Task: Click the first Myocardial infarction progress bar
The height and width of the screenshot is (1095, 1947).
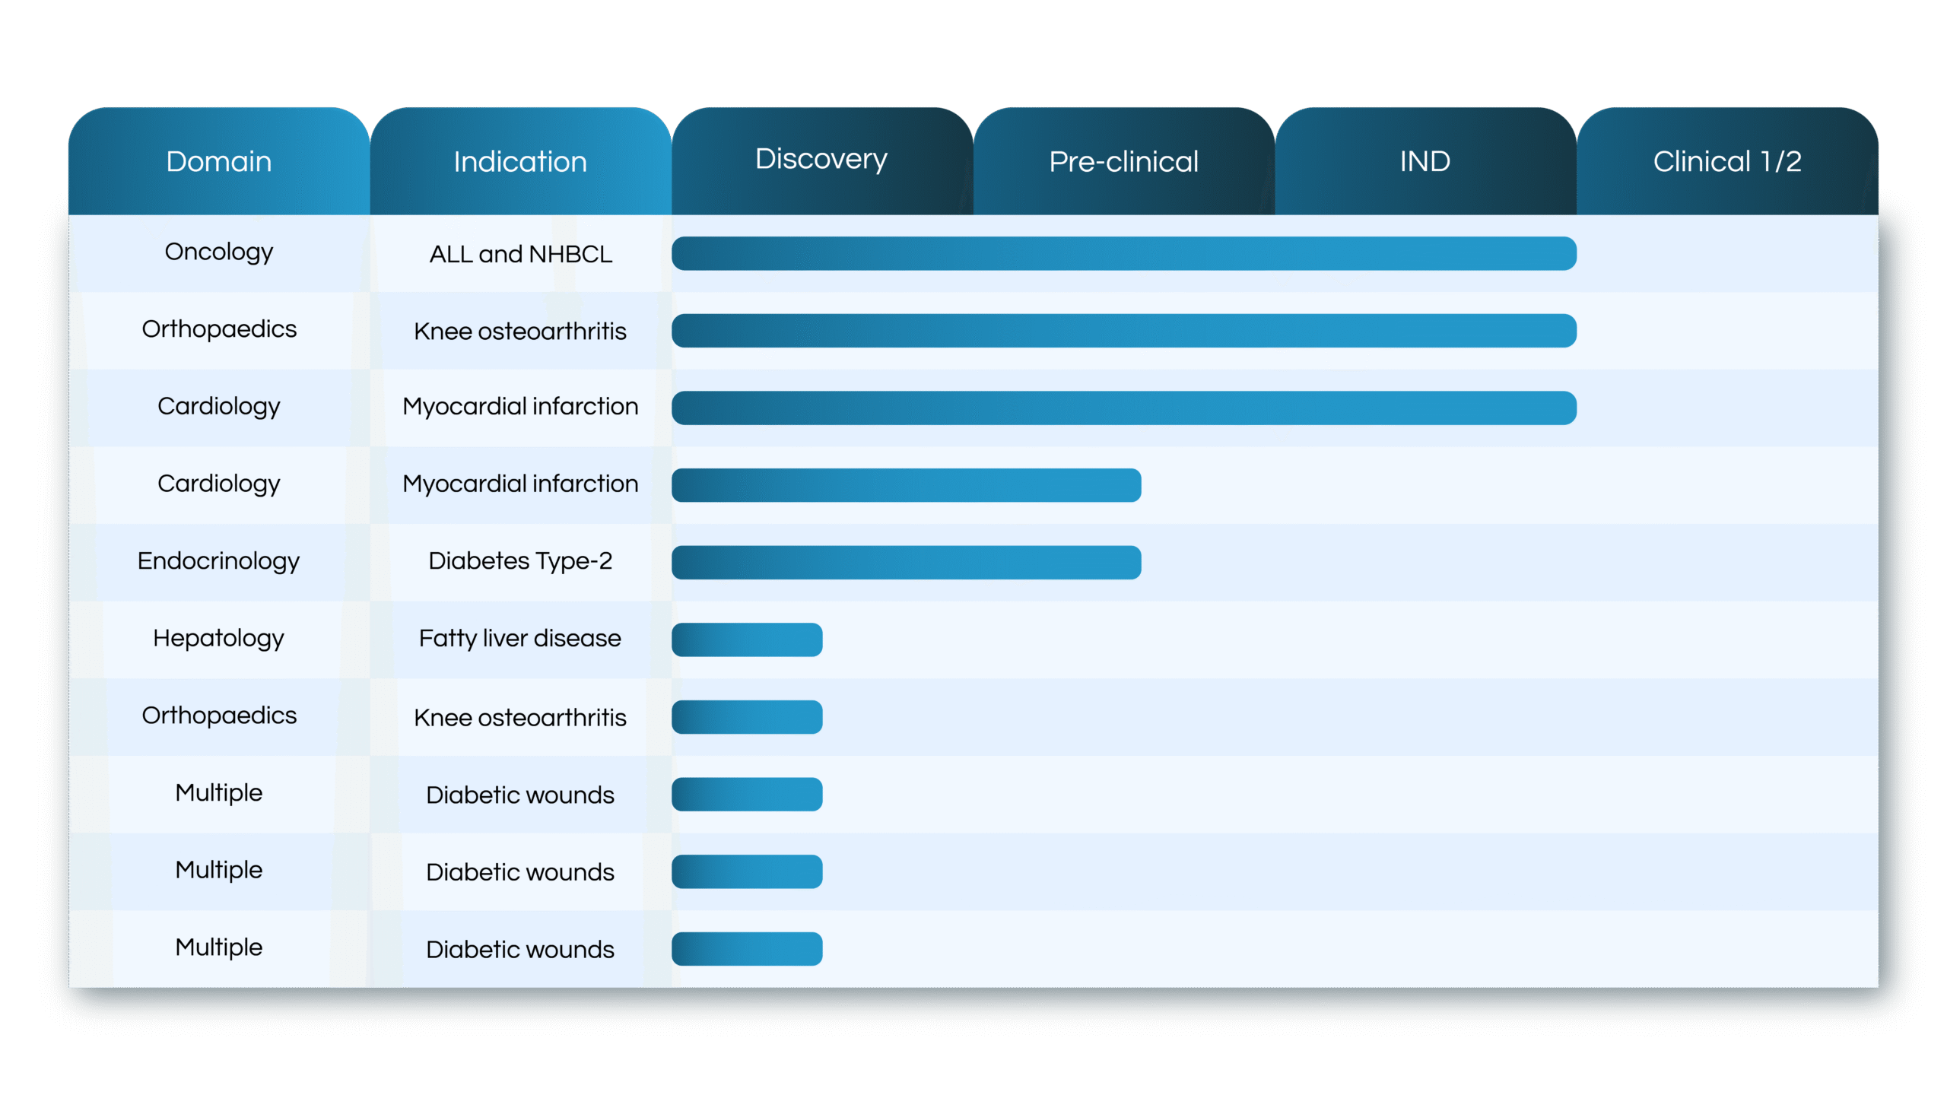Action: 1123,408
